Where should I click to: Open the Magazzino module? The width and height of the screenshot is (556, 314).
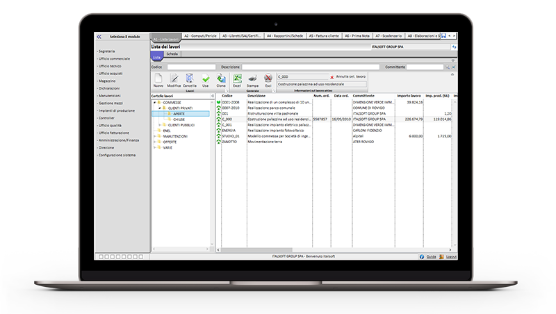(x=107, y=81)
